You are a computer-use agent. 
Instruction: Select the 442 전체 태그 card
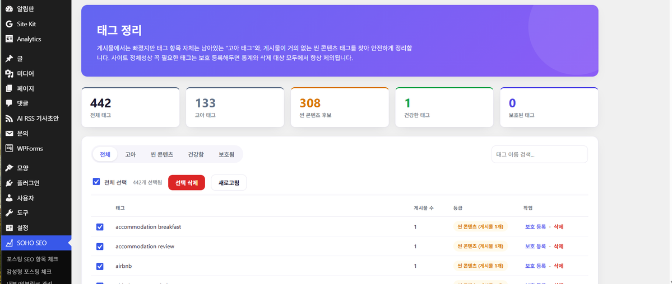[130, 107]
